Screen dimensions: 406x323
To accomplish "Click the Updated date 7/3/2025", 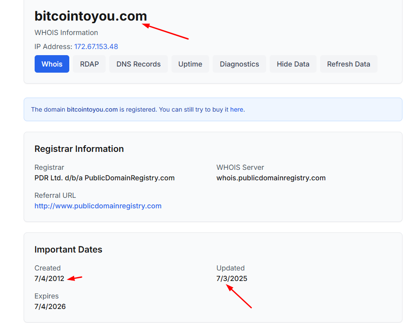I will coord(232,278).
